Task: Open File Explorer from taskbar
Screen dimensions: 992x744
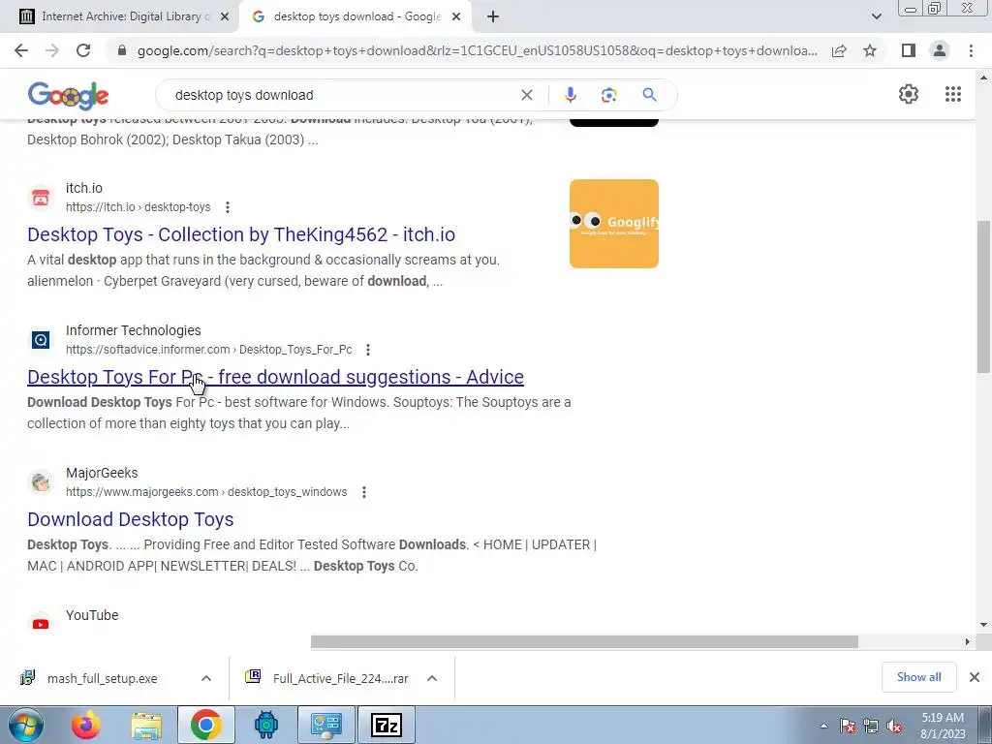Action: 146,725
